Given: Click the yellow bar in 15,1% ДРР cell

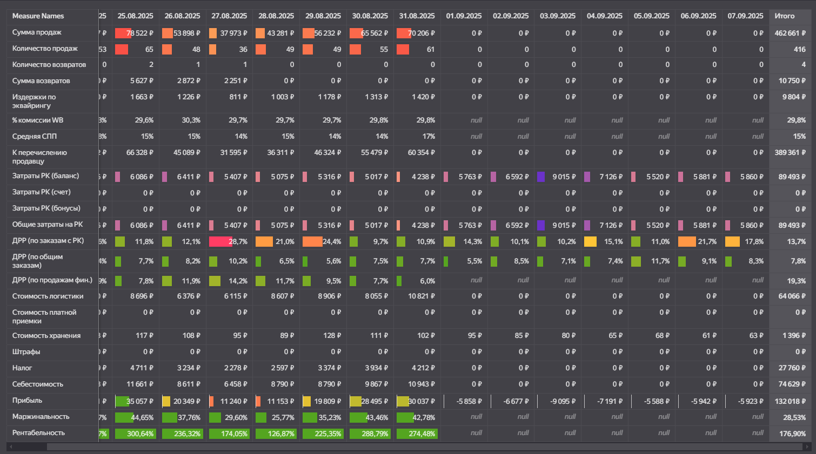Looking at the screenshot, I should point(590,241).
